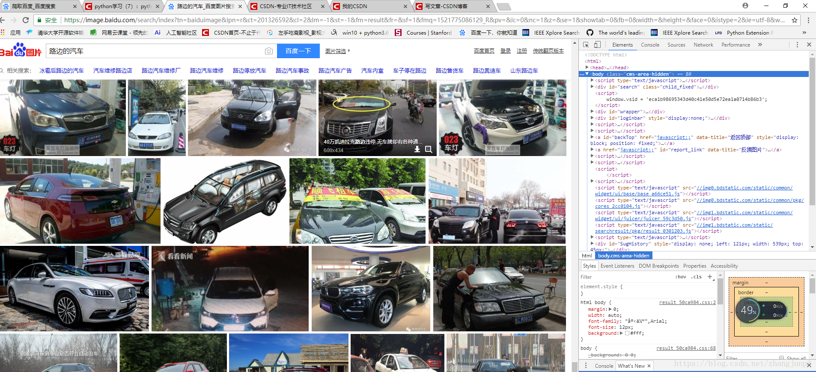The width and height of the screenshot is (816, 372).
Task: Click the #fff background color swatch
Action: (x=627, y=333)
